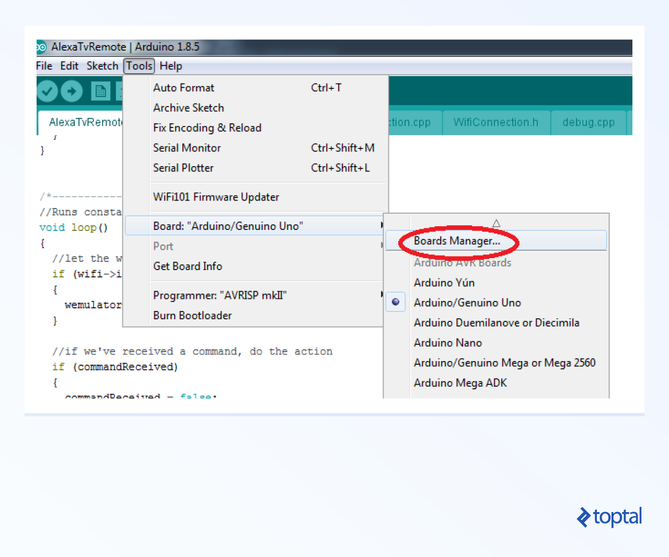Select the Arduino/Genuino Uno radio button
669x557 pixels.
(x=396, y=302)
